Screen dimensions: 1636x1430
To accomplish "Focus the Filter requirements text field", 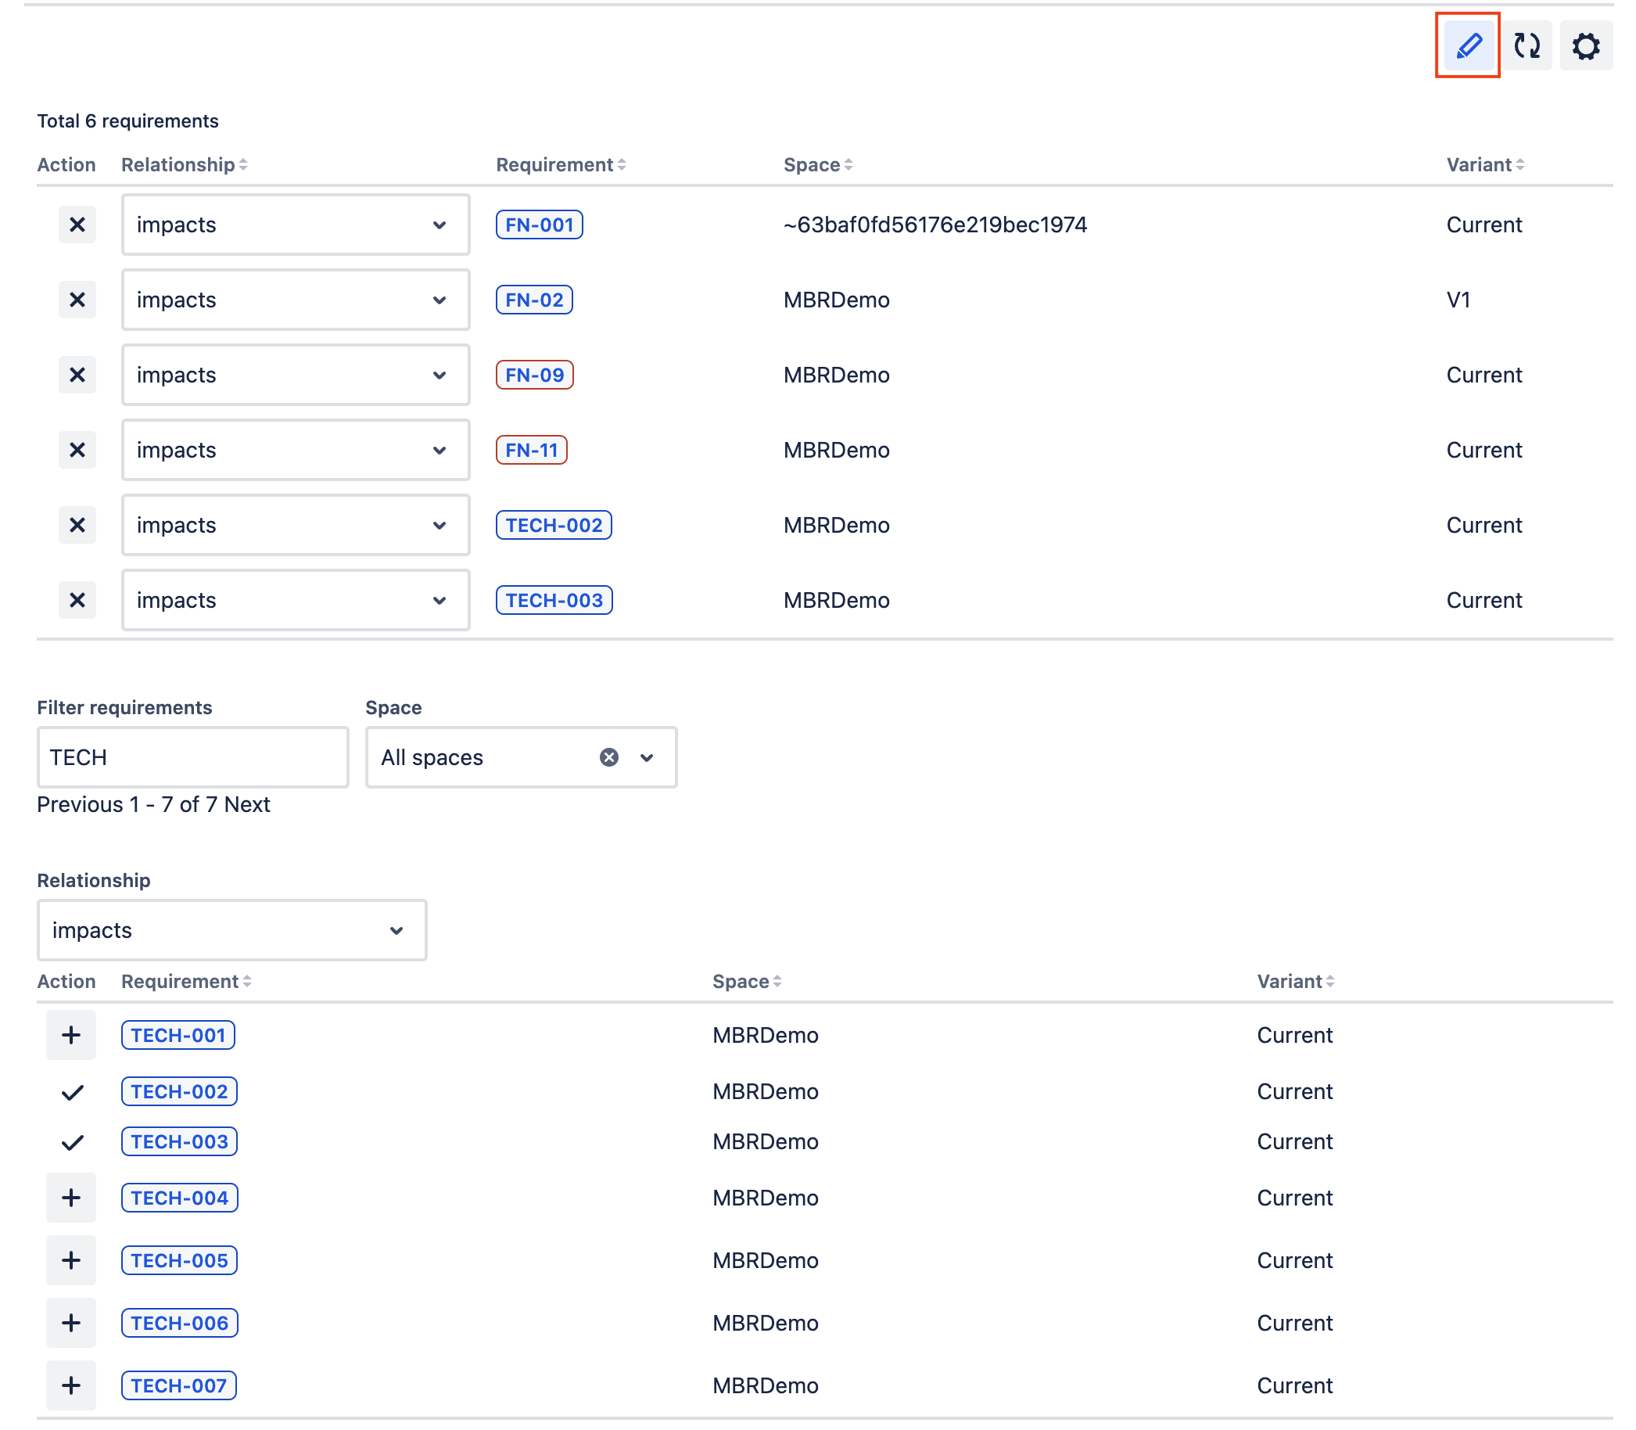I will click(x=192, y=757).
